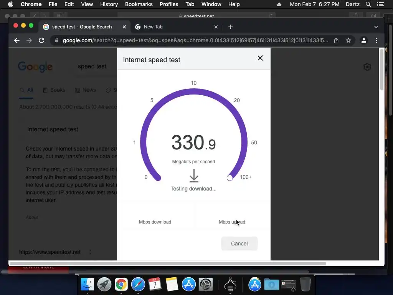Close the speed test Google Search tab
The image size is (393, 295).
pyautogui.click(x=124, y=27)
